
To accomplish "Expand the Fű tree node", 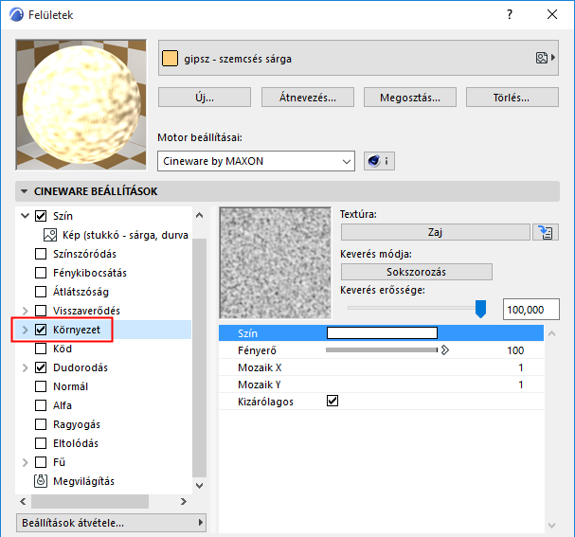I will point(25,462).
